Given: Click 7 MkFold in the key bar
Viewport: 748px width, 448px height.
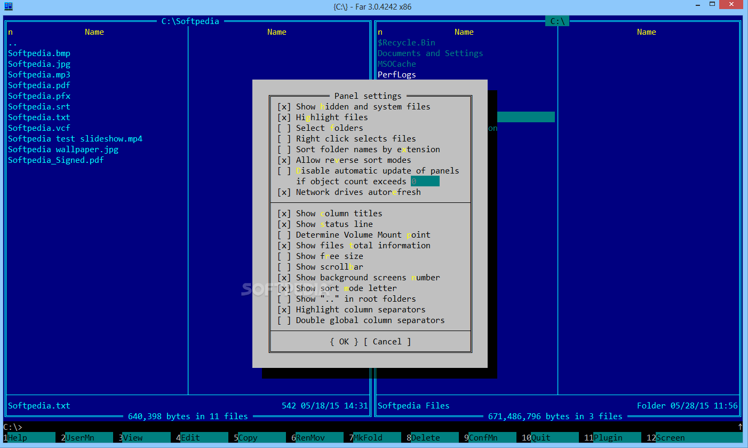Looking at the screenshot, I should (x=375, y=438).
